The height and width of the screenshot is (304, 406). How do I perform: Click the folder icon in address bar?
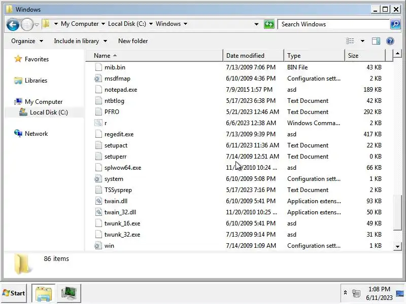46,24
